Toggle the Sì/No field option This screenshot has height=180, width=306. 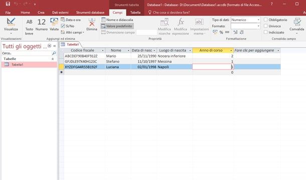[x=68, y=26]
